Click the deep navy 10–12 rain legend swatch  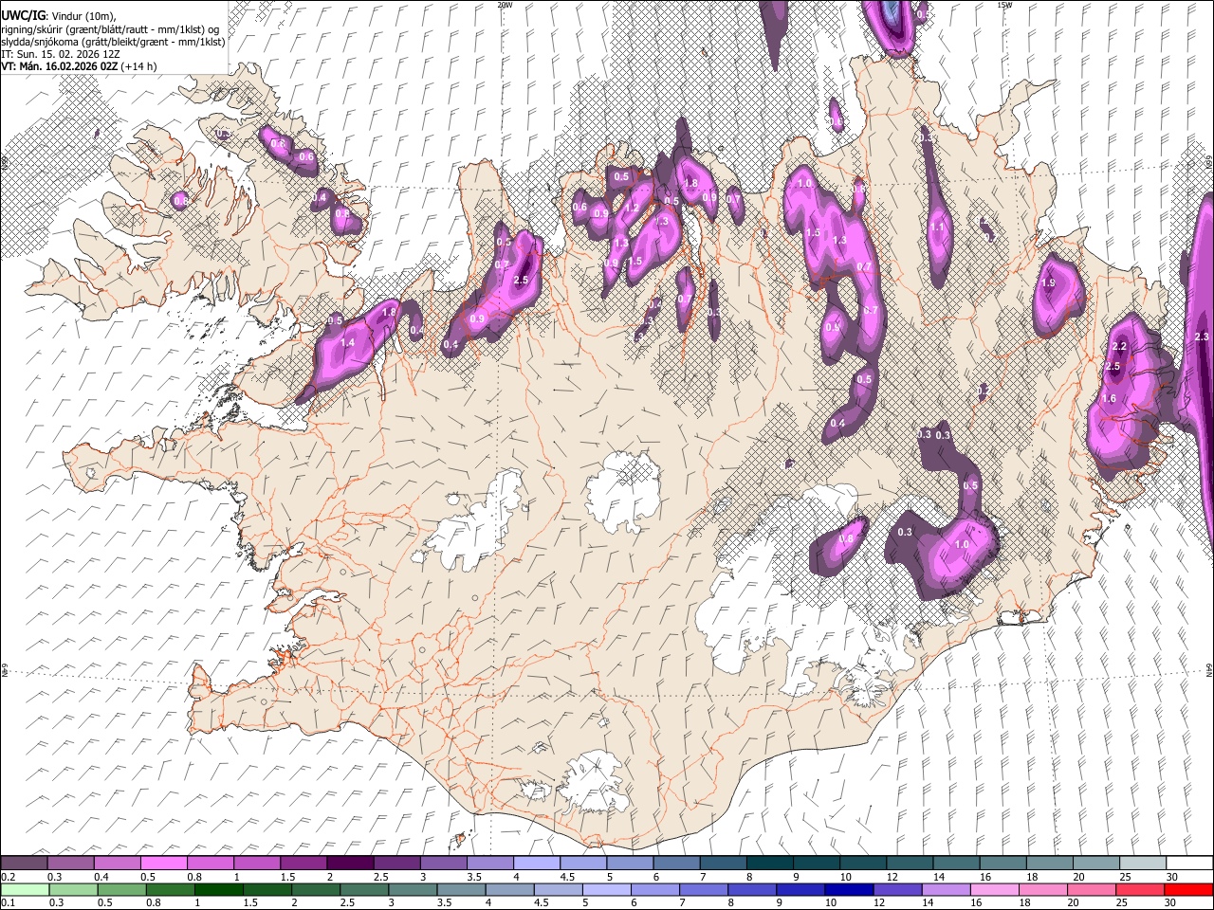[849, 889]
